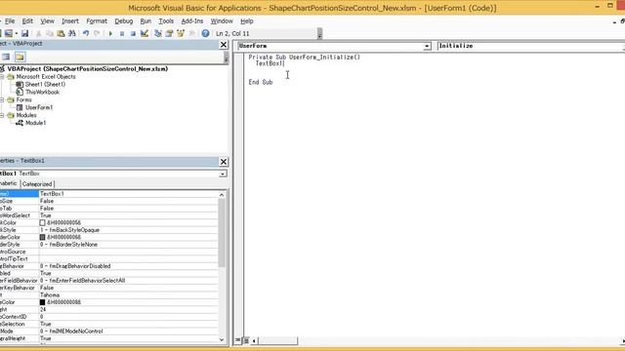Viewport: 625px width, 351px height.
Task: Select the VBAProject root node
Action: click(87, 69)
